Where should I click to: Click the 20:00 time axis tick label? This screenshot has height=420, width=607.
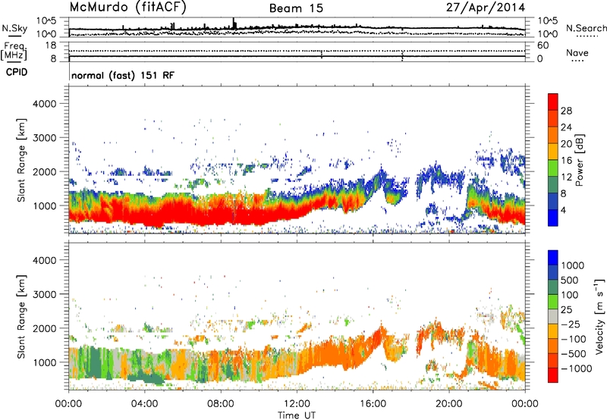[x=449, y=404]
